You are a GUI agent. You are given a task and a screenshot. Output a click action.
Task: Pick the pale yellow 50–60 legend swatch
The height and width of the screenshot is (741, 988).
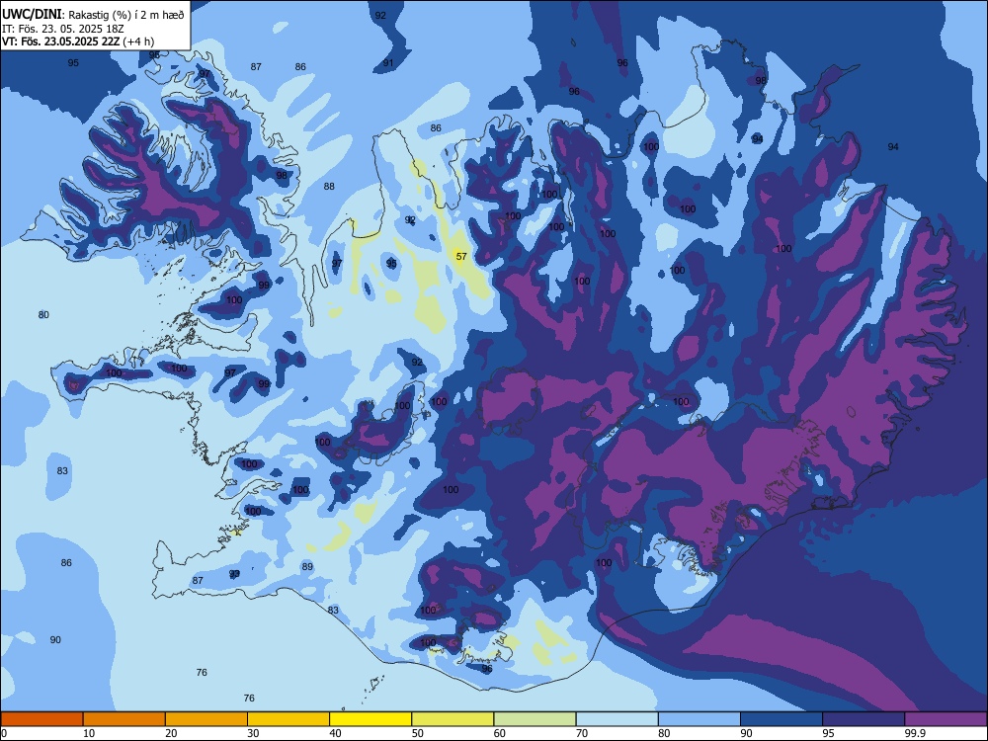(453, 719)
